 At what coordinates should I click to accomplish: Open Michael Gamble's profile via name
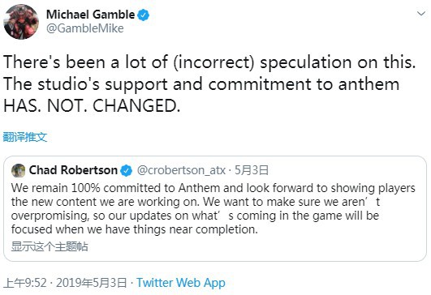click(x=90, y=15)
